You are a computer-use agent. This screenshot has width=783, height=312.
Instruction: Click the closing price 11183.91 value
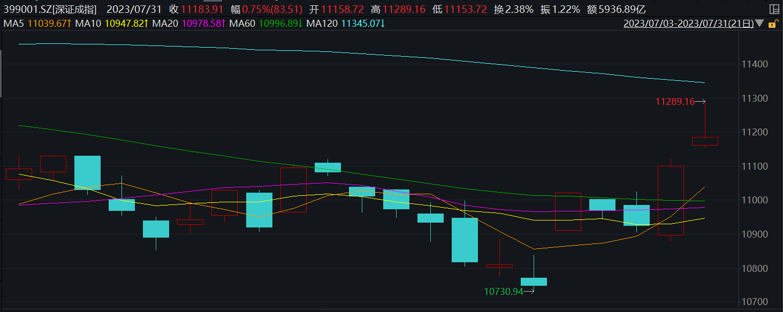(x=202, y=9)
